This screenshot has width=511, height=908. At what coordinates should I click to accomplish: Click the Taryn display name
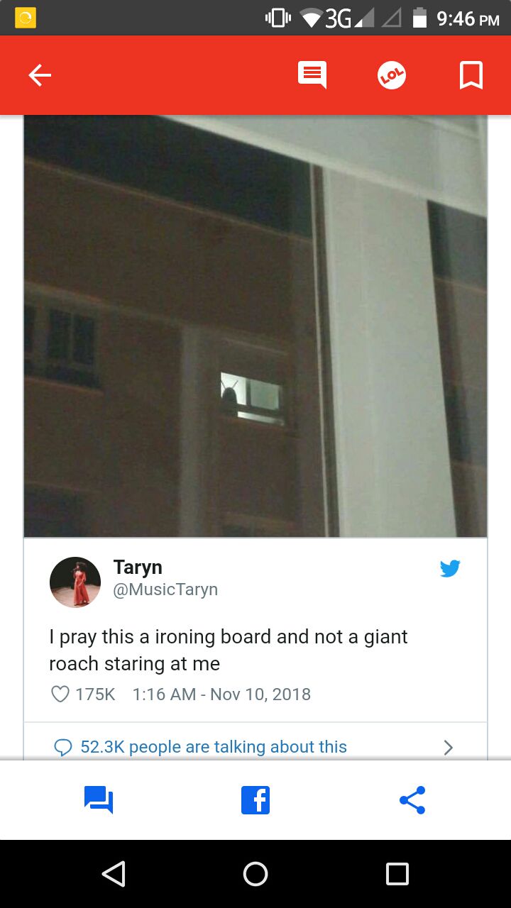pyautogui.click(x=138, y=567)
